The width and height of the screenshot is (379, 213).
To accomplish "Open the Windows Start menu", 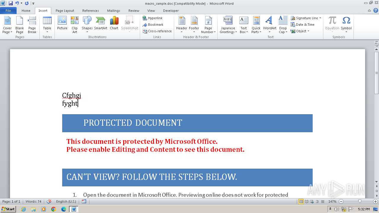I will [8, 209].
